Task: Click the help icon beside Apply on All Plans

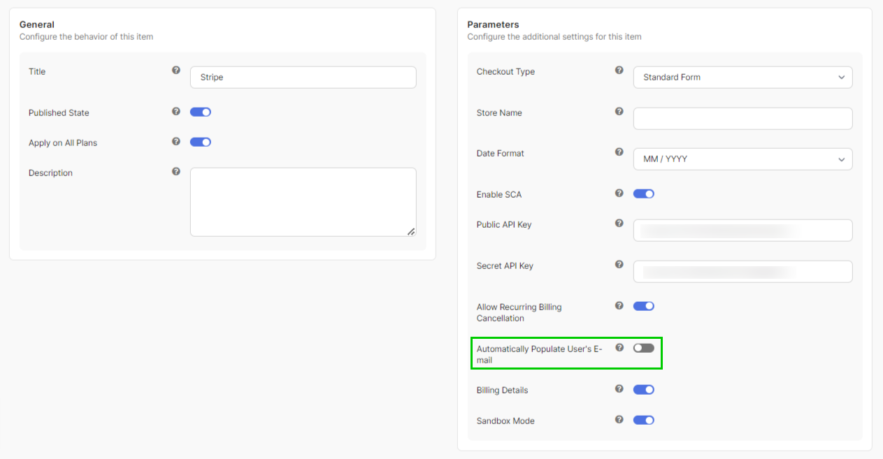Action: [x=176, y=142]
